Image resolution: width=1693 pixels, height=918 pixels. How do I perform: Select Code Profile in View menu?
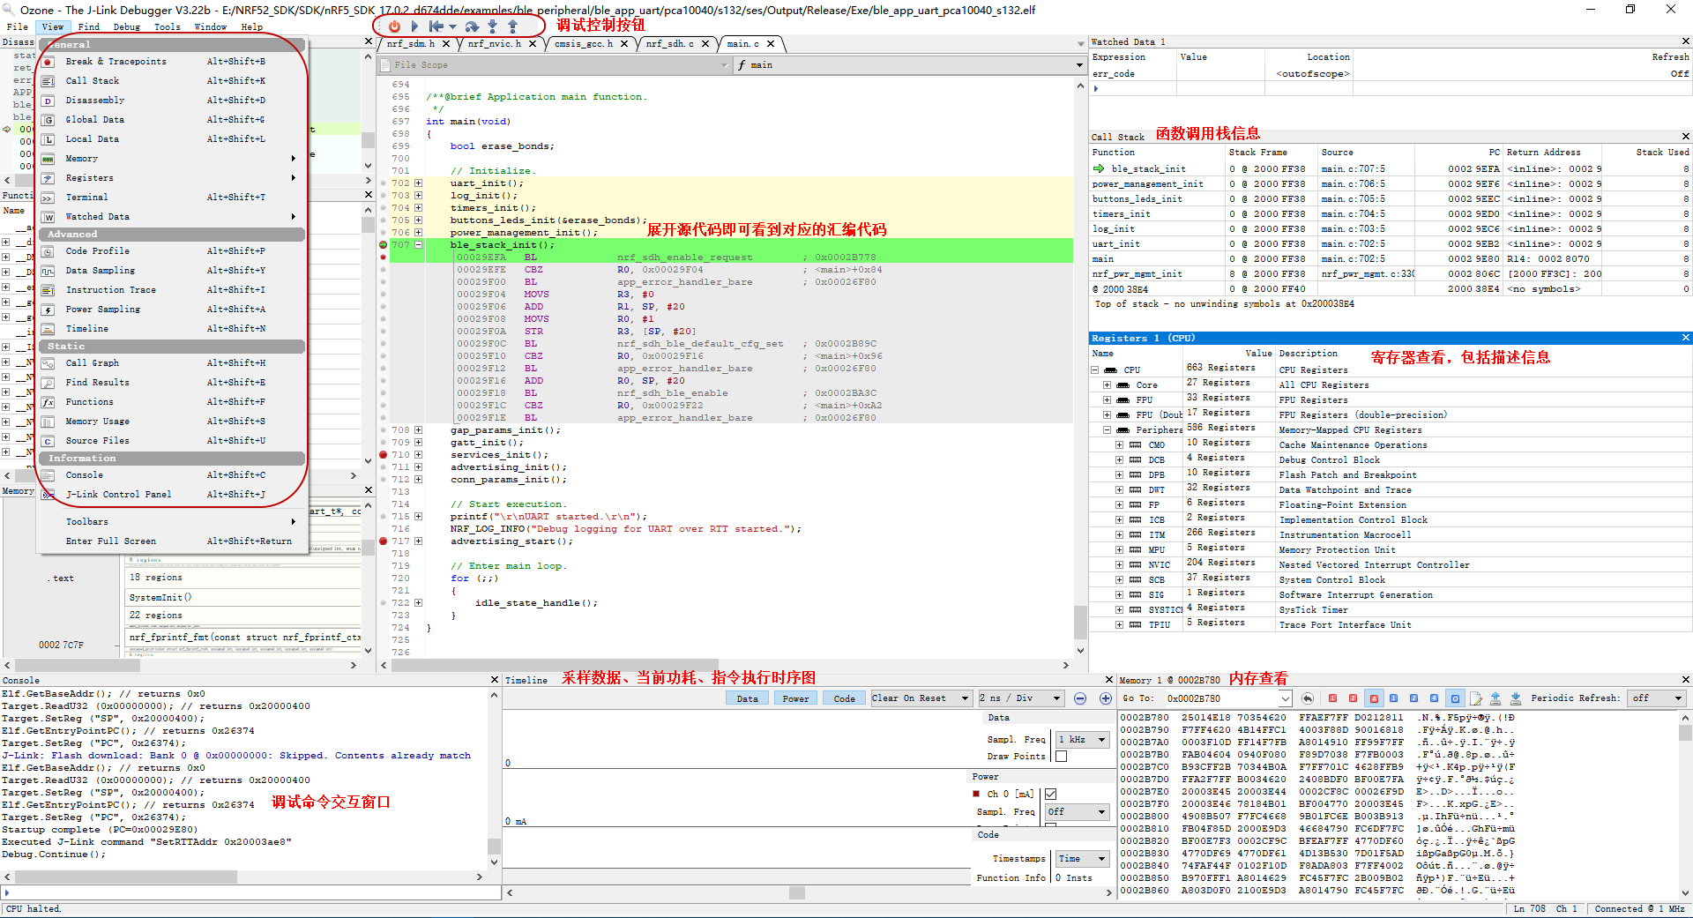click(x=172, y=251)
